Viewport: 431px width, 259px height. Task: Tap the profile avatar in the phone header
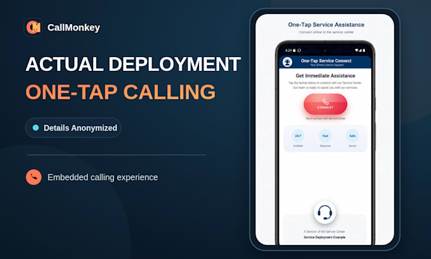click(288, 62)
